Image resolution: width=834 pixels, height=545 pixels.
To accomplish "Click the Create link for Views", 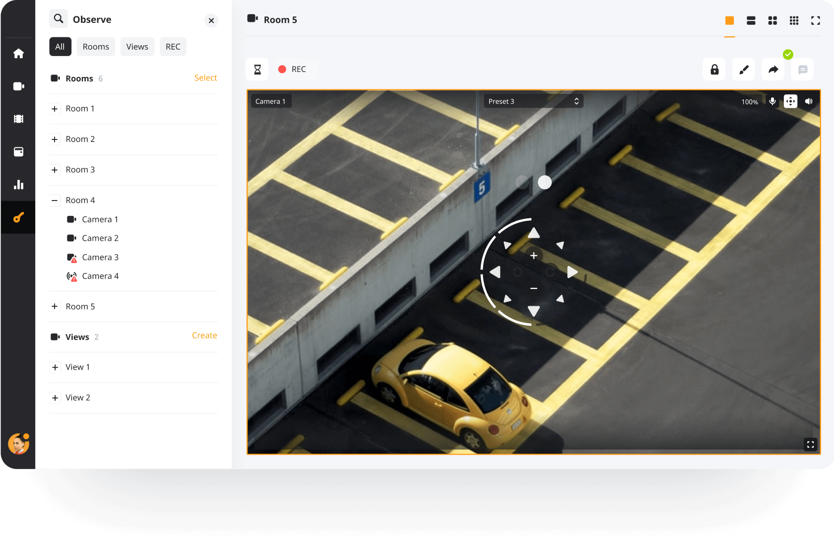I will 204,336.
